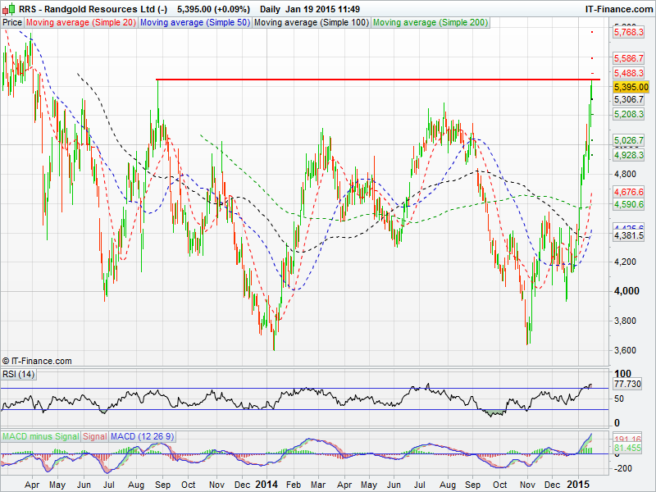Click the red Signal indicator label
Image resolution: width=656 pixels, height=492 pixels.
pos(95,435)
